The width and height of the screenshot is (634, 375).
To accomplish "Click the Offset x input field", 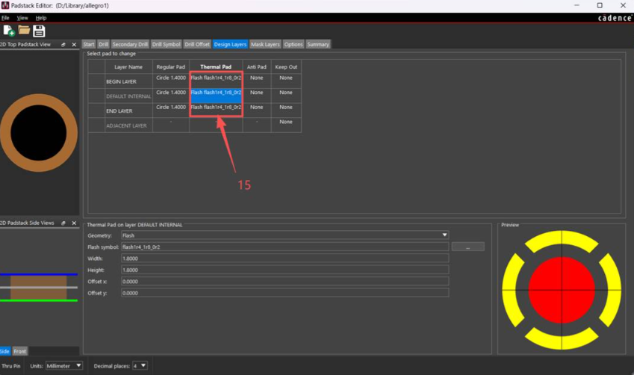I will pyautogui.click(x=285, y=281).
